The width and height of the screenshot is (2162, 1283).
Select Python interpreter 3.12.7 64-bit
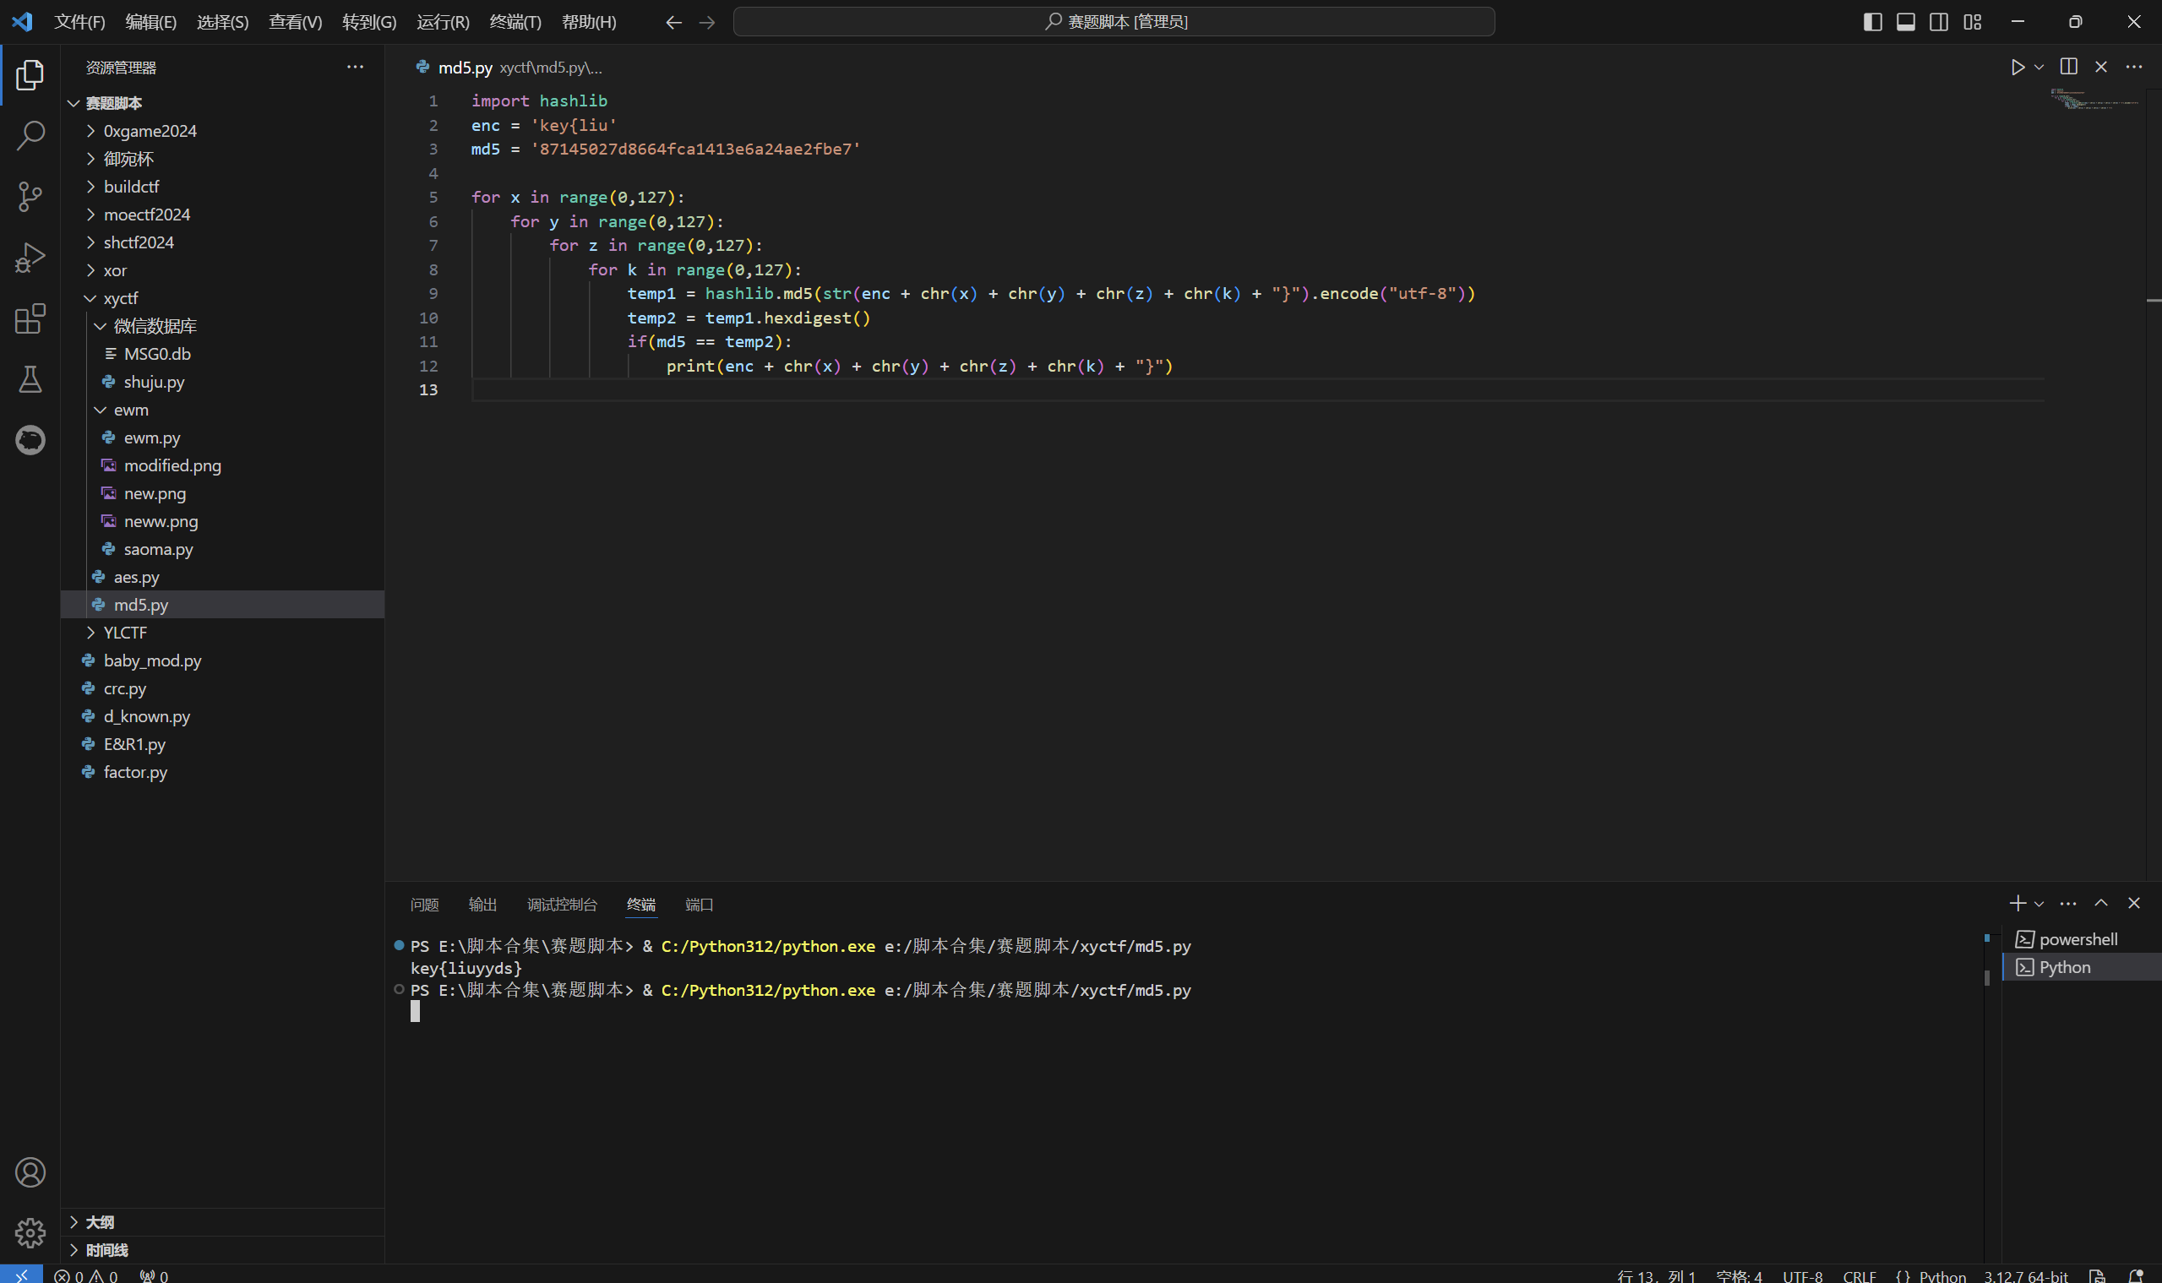(2026, 1276)
